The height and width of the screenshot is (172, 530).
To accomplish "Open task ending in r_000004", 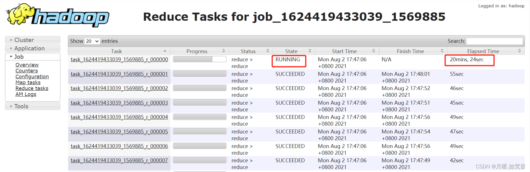I will click(119, 117).
